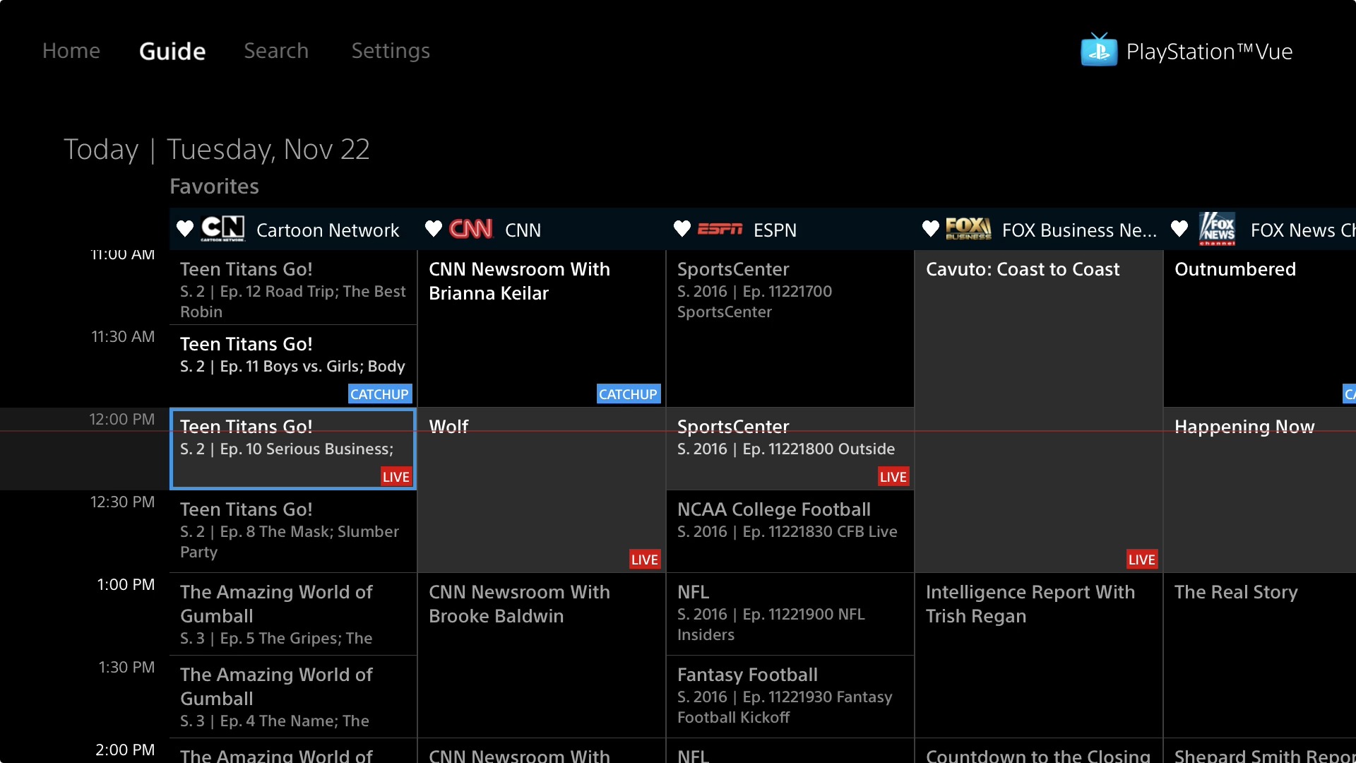Toggle favorite for Cartoon Network
1356x763 pixels.
click(184, 229)
